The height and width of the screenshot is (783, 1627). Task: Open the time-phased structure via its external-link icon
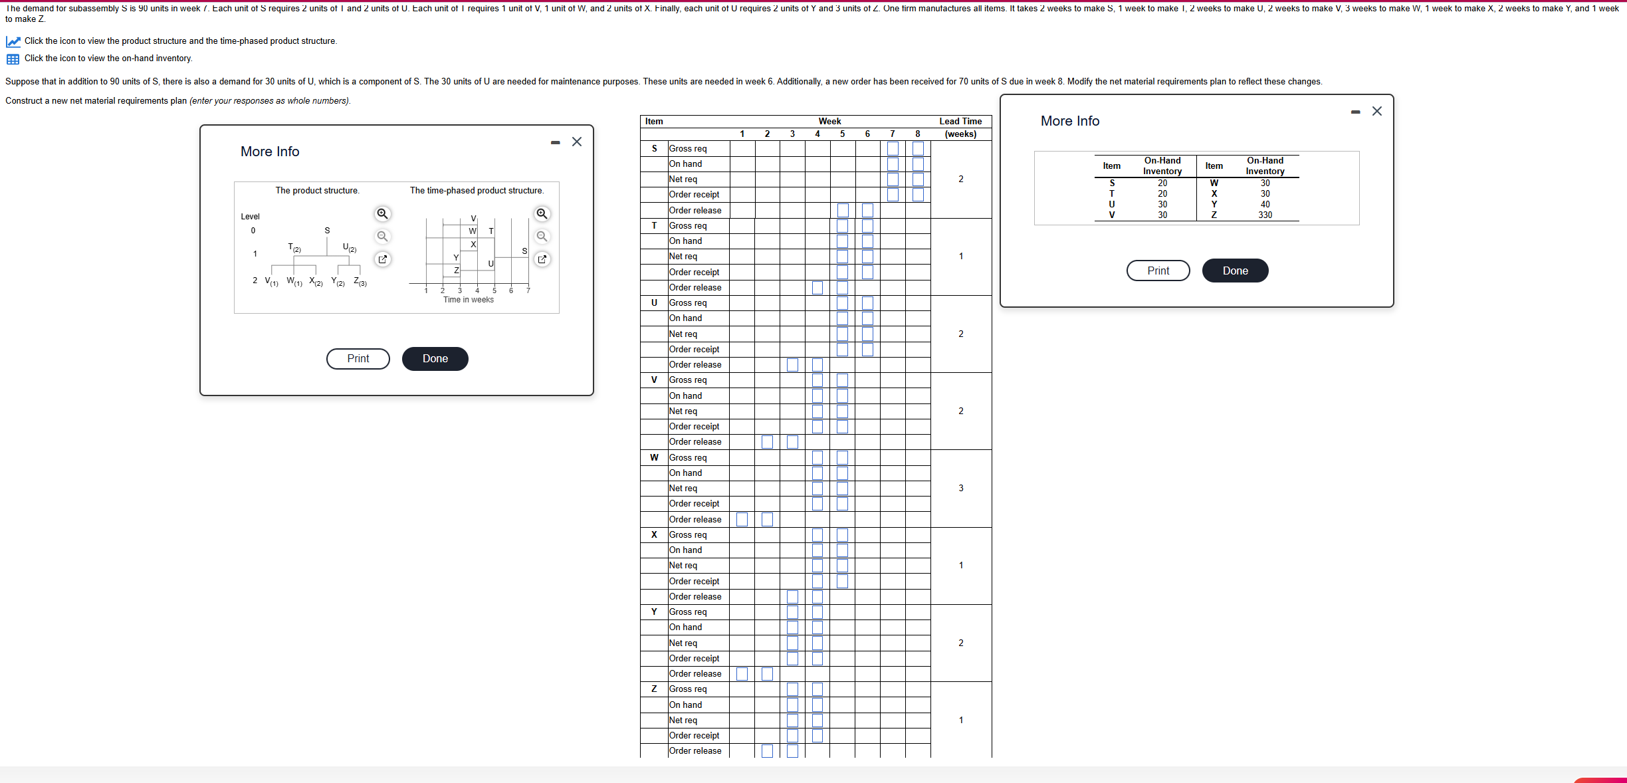[542, 259]
